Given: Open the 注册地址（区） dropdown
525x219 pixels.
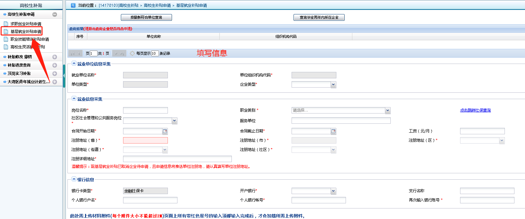Looking at the screenshot, I should (502, 141).
